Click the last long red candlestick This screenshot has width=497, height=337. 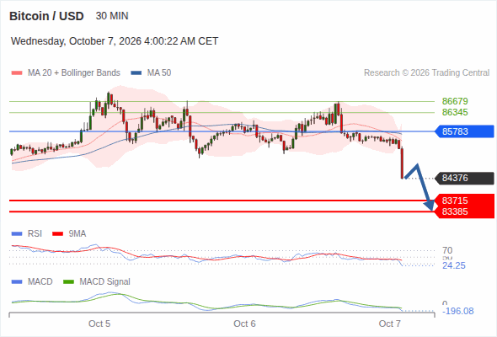coord(402,163)
